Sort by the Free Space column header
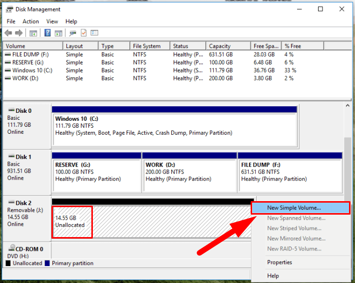 click(266, 46)
